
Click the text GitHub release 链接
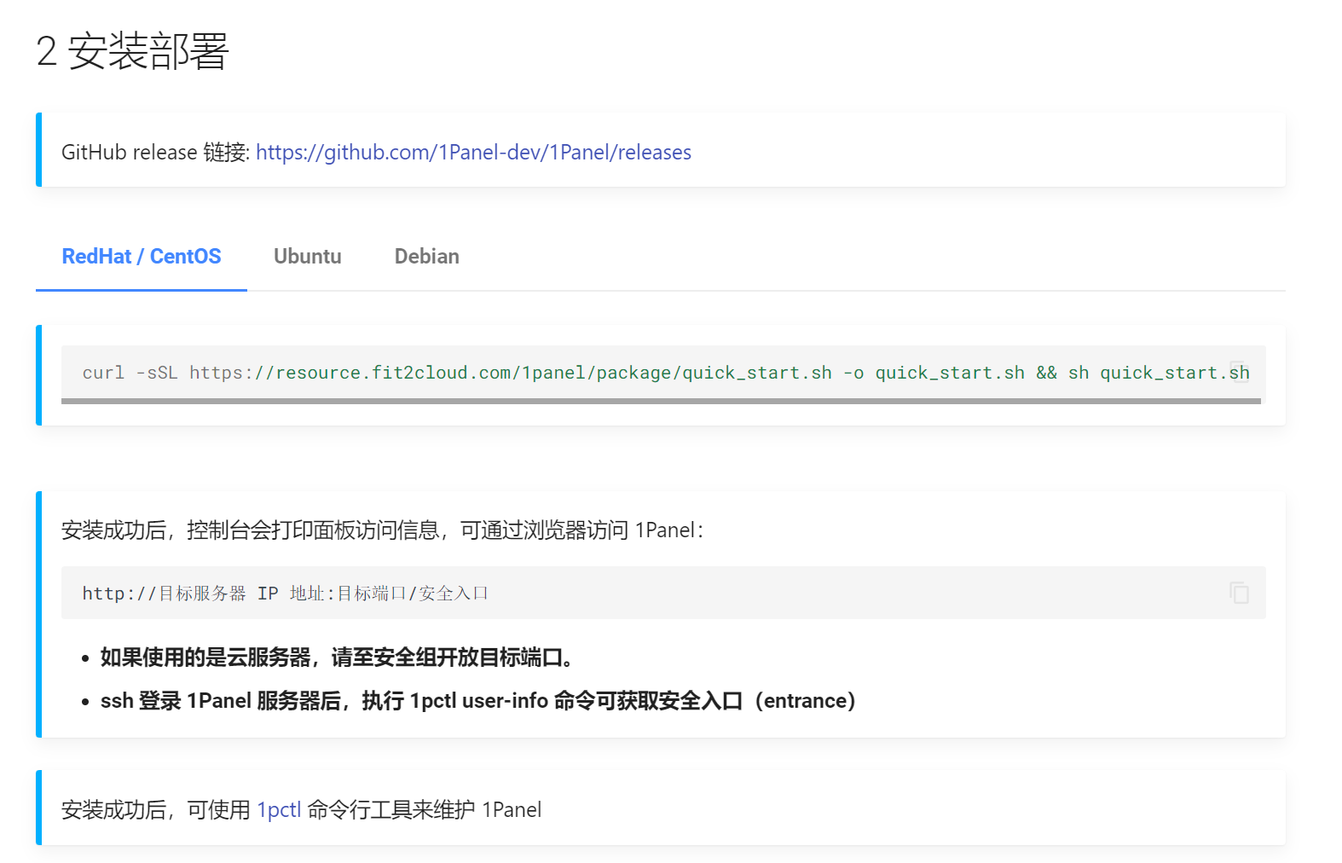click(155, 152)
